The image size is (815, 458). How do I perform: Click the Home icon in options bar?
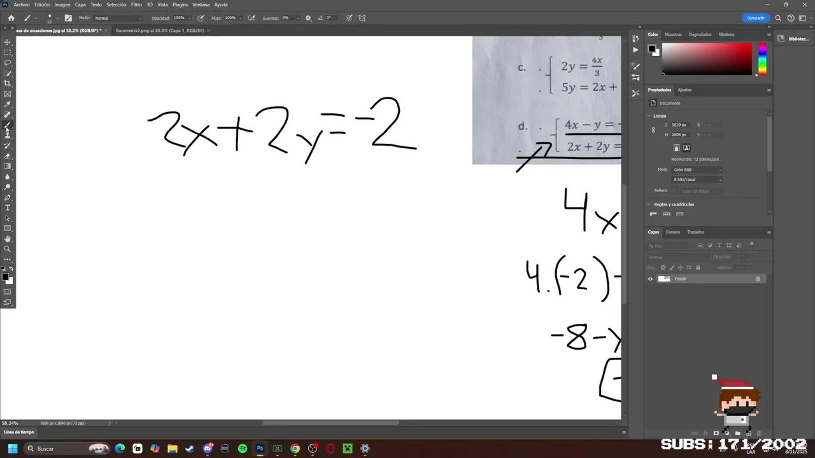point(11,18)
